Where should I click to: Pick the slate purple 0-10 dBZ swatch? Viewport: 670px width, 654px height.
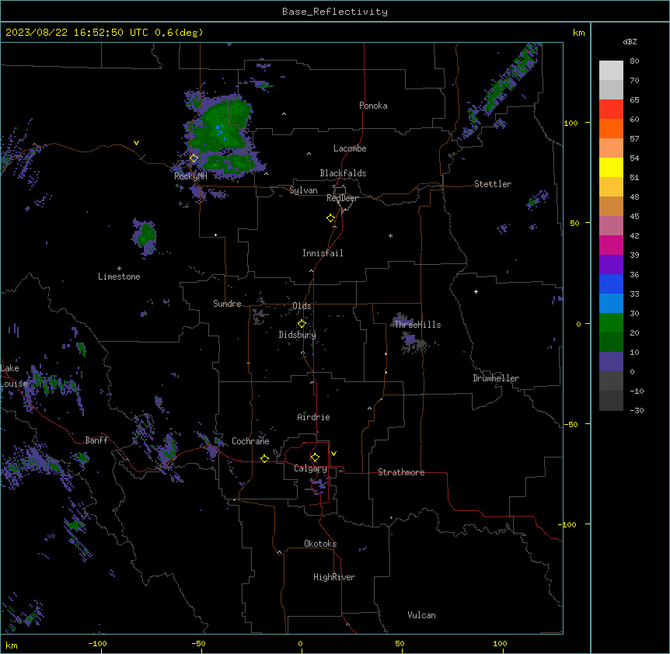tap(611, 362)
